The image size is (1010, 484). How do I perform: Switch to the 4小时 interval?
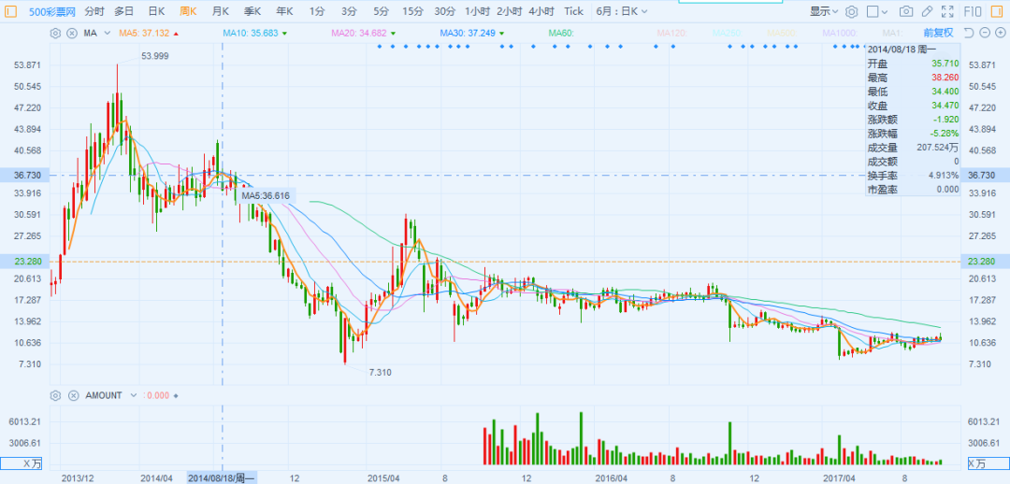point(541,11)
